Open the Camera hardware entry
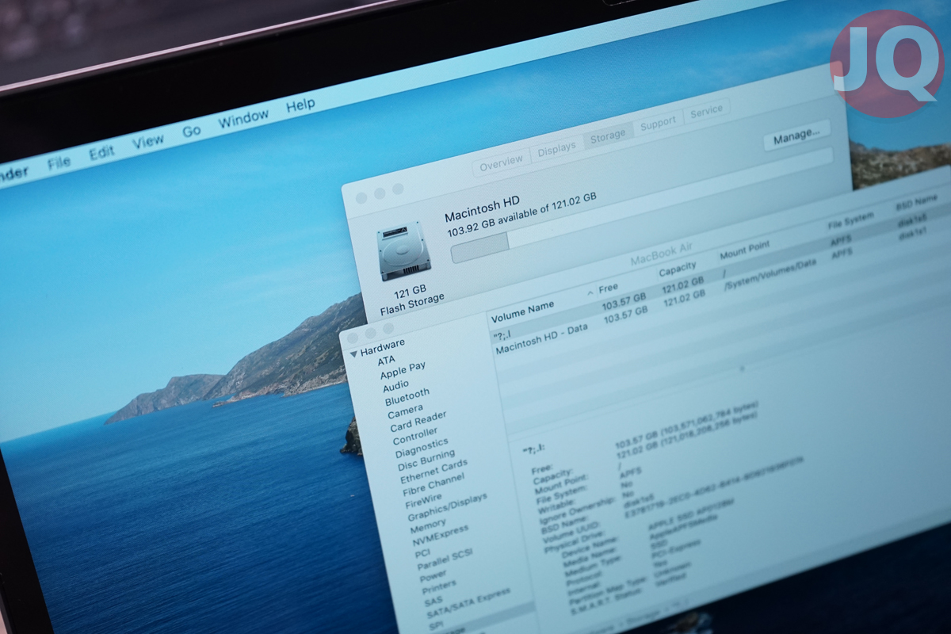The width and height of the screenshot is (951, 634). click(405, 411)
